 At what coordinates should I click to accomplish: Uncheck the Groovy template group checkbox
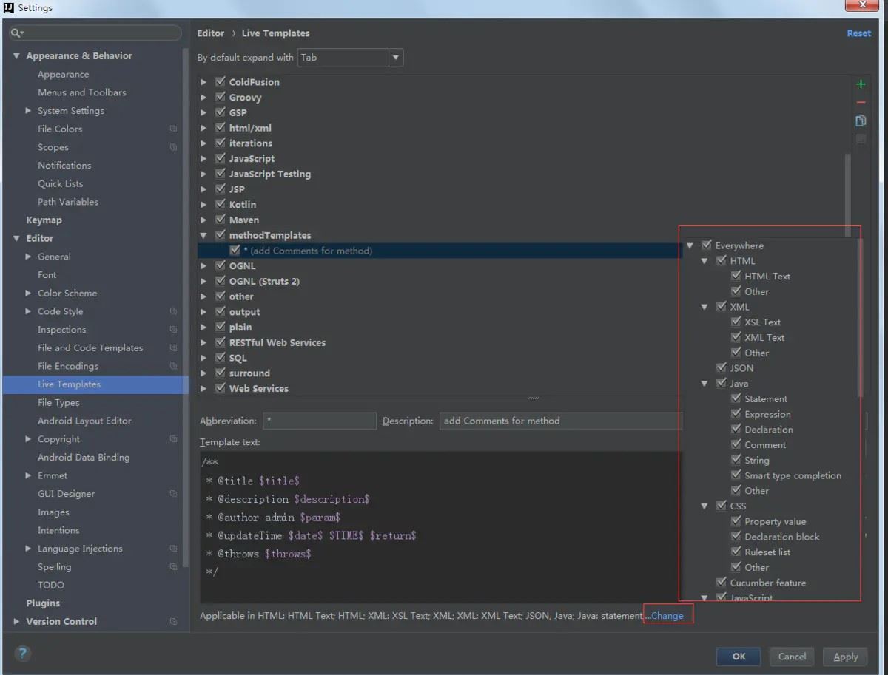click(221, 97)
